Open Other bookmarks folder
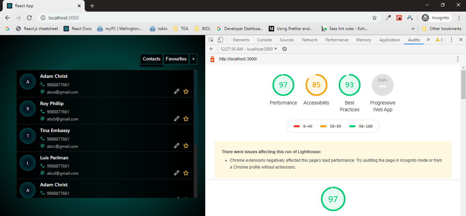The image size is (466, 216). pyautogui.click(x=441, y=29)
